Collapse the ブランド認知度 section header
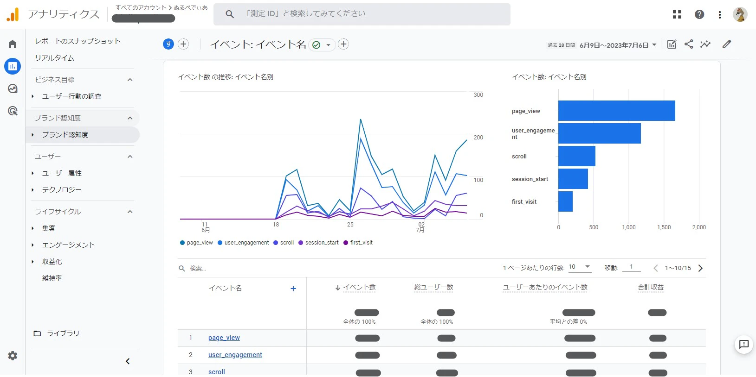756x377 pixels. pyautogui.click(x=130, y=118)
